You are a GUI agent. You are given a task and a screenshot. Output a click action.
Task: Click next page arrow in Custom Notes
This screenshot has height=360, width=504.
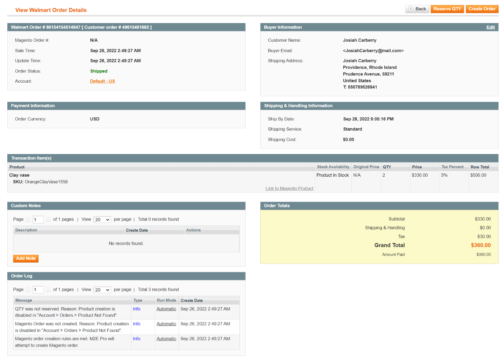pos(48,220)
